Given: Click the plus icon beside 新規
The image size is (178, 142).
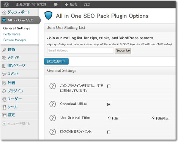Looking at the screenshot, I should 66,5.
